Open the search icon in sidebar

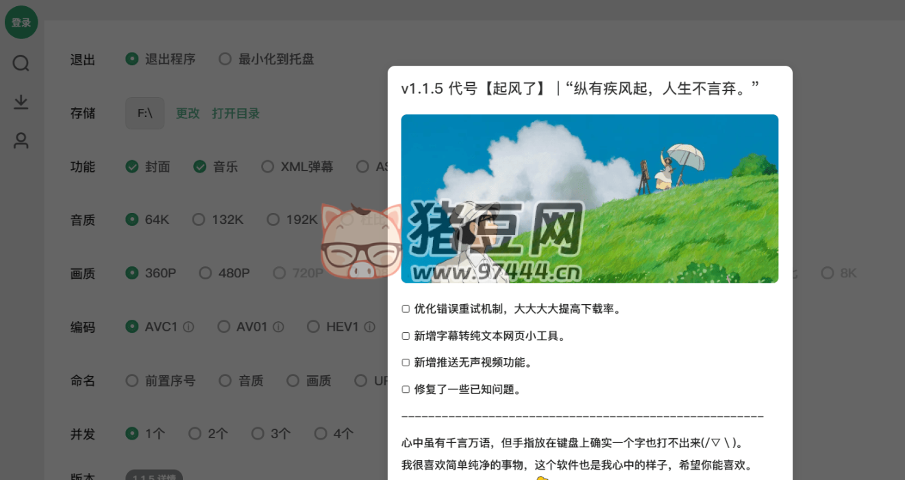21,64
